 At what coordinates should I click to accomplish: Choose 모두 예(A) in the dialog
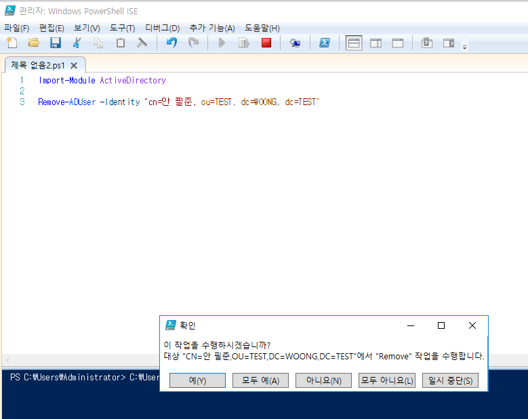click(261, 380)
